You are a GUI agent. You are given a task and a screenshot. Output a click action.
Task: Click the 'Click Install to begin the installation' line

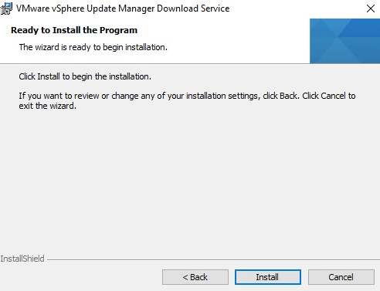click(85, 76)
